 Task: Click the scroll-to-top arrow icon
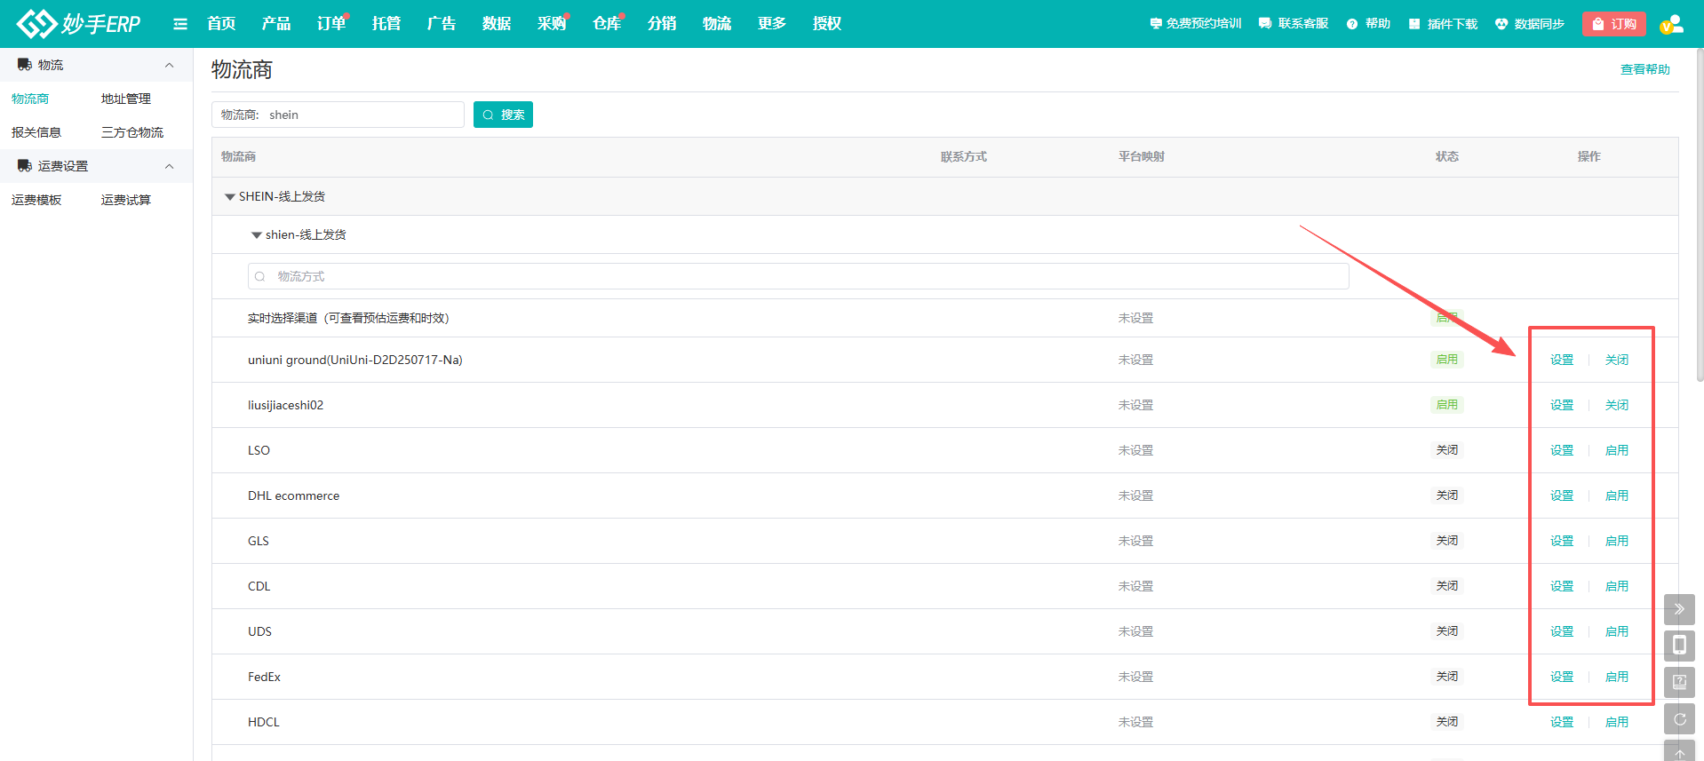pos(1679,753)
